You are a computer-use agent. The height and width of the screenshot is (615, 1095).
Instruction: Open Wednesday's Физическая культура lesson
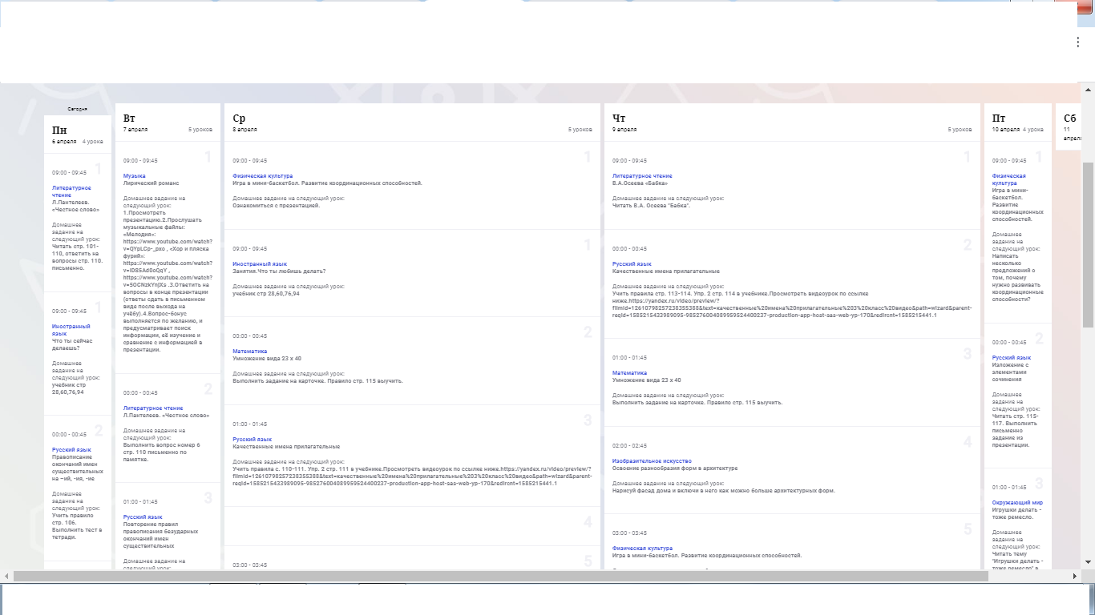[x=262, y=175]
